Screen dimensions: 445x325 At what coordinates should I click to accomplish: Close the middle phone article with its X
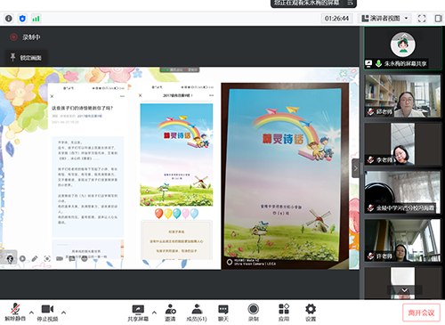tap(141, 95)
